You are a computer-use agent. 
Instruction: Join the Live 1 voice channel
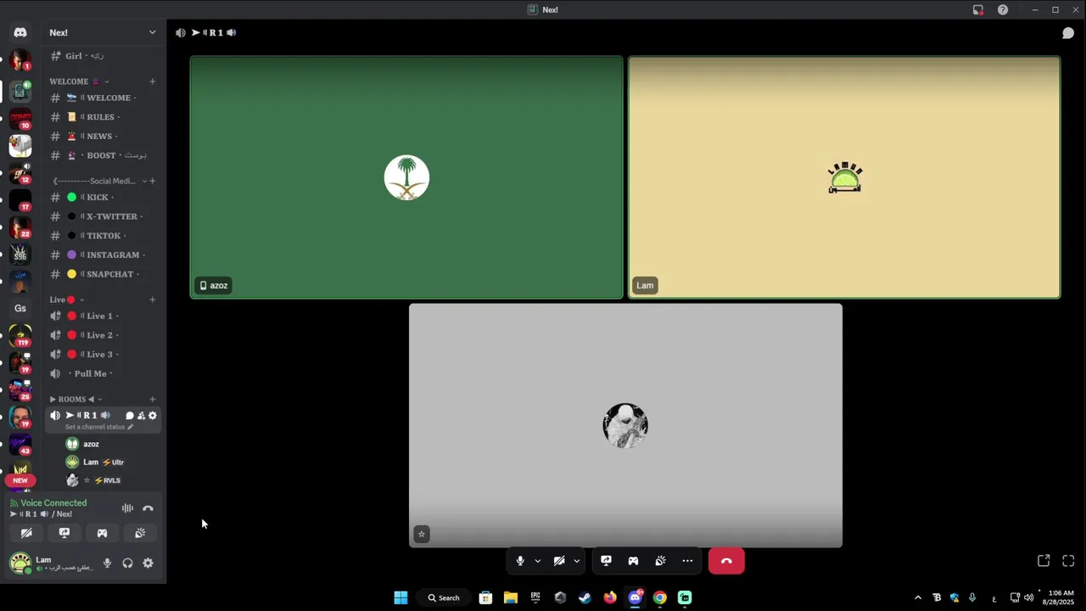click(x=103, y=316)
